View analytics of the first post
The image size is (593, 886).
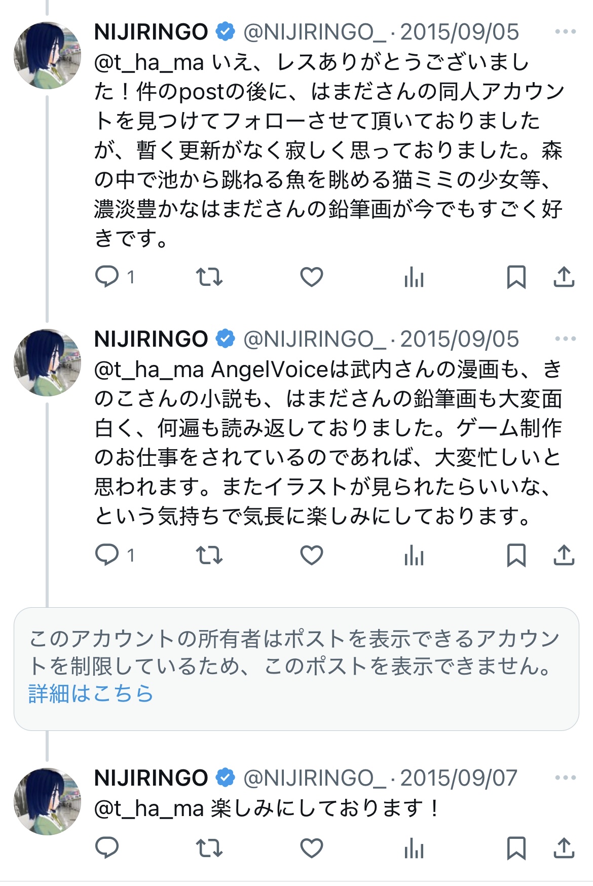pos(414,277)
